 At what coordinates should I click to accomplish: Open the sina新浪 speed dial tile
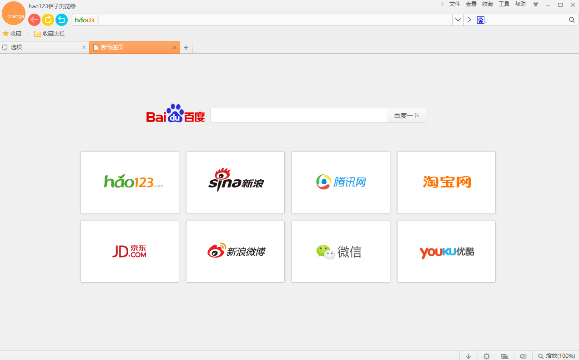(235, 183)
